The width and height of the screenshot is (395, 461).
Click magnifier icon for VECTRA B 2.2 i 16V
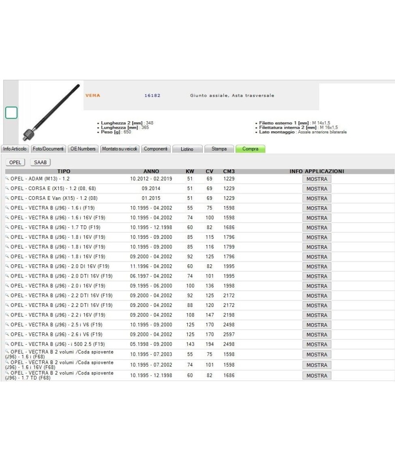coord(7,314)
